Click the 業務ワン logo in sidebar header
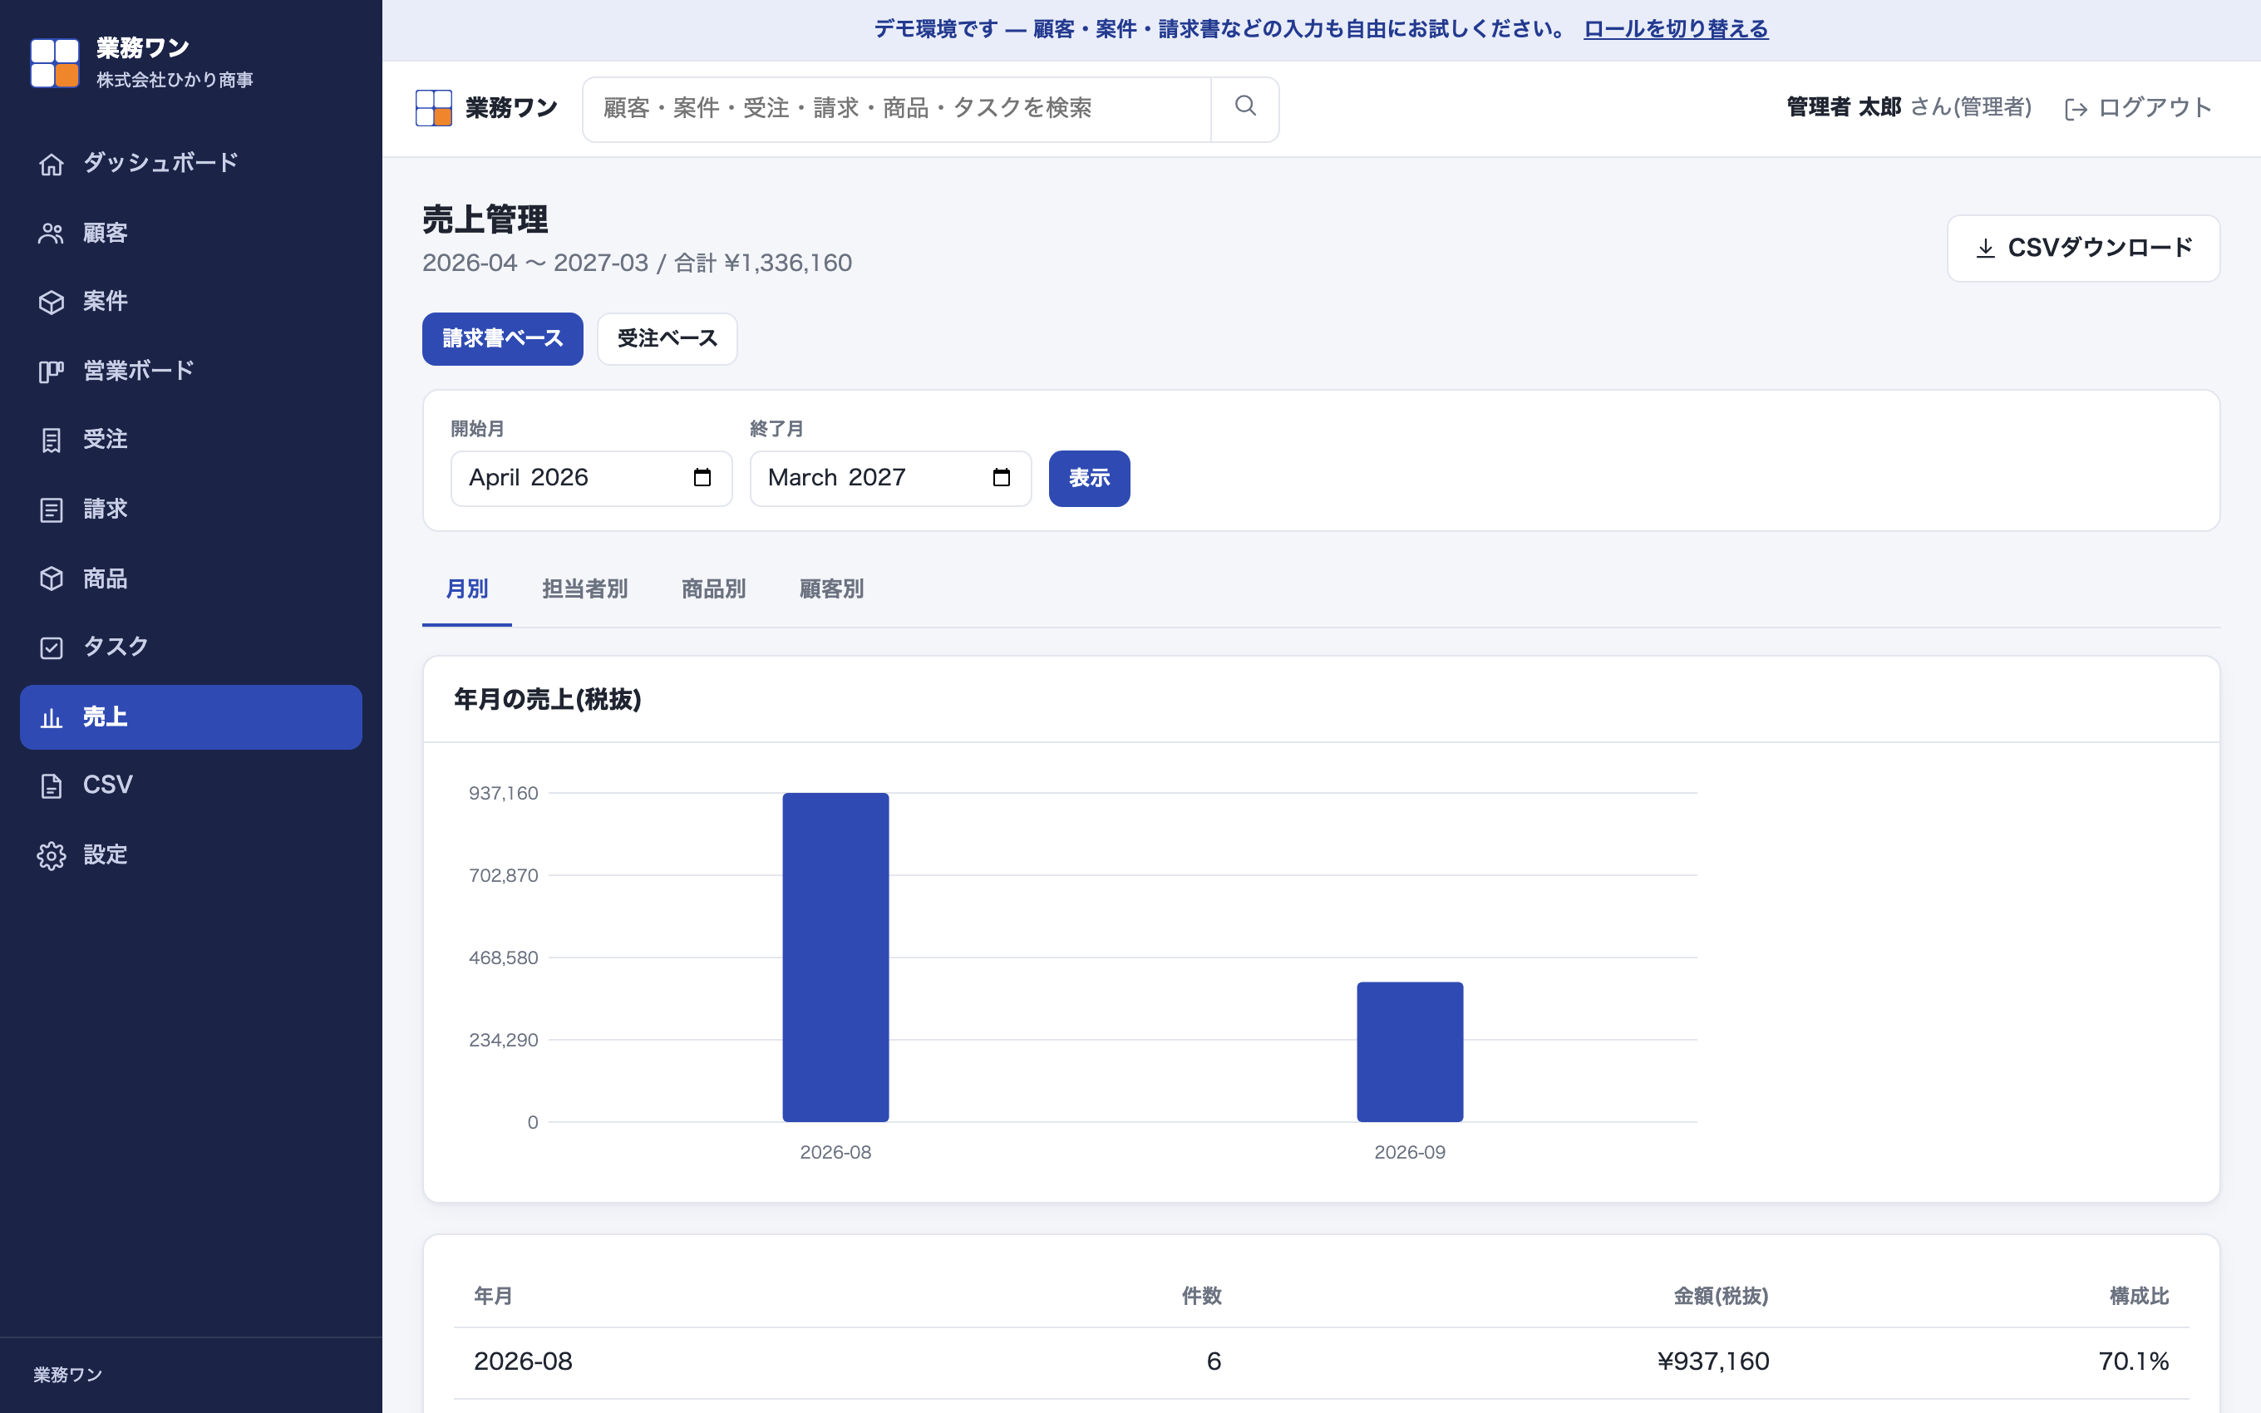This screenshot has height=1413, width=2261. [55, 62]
